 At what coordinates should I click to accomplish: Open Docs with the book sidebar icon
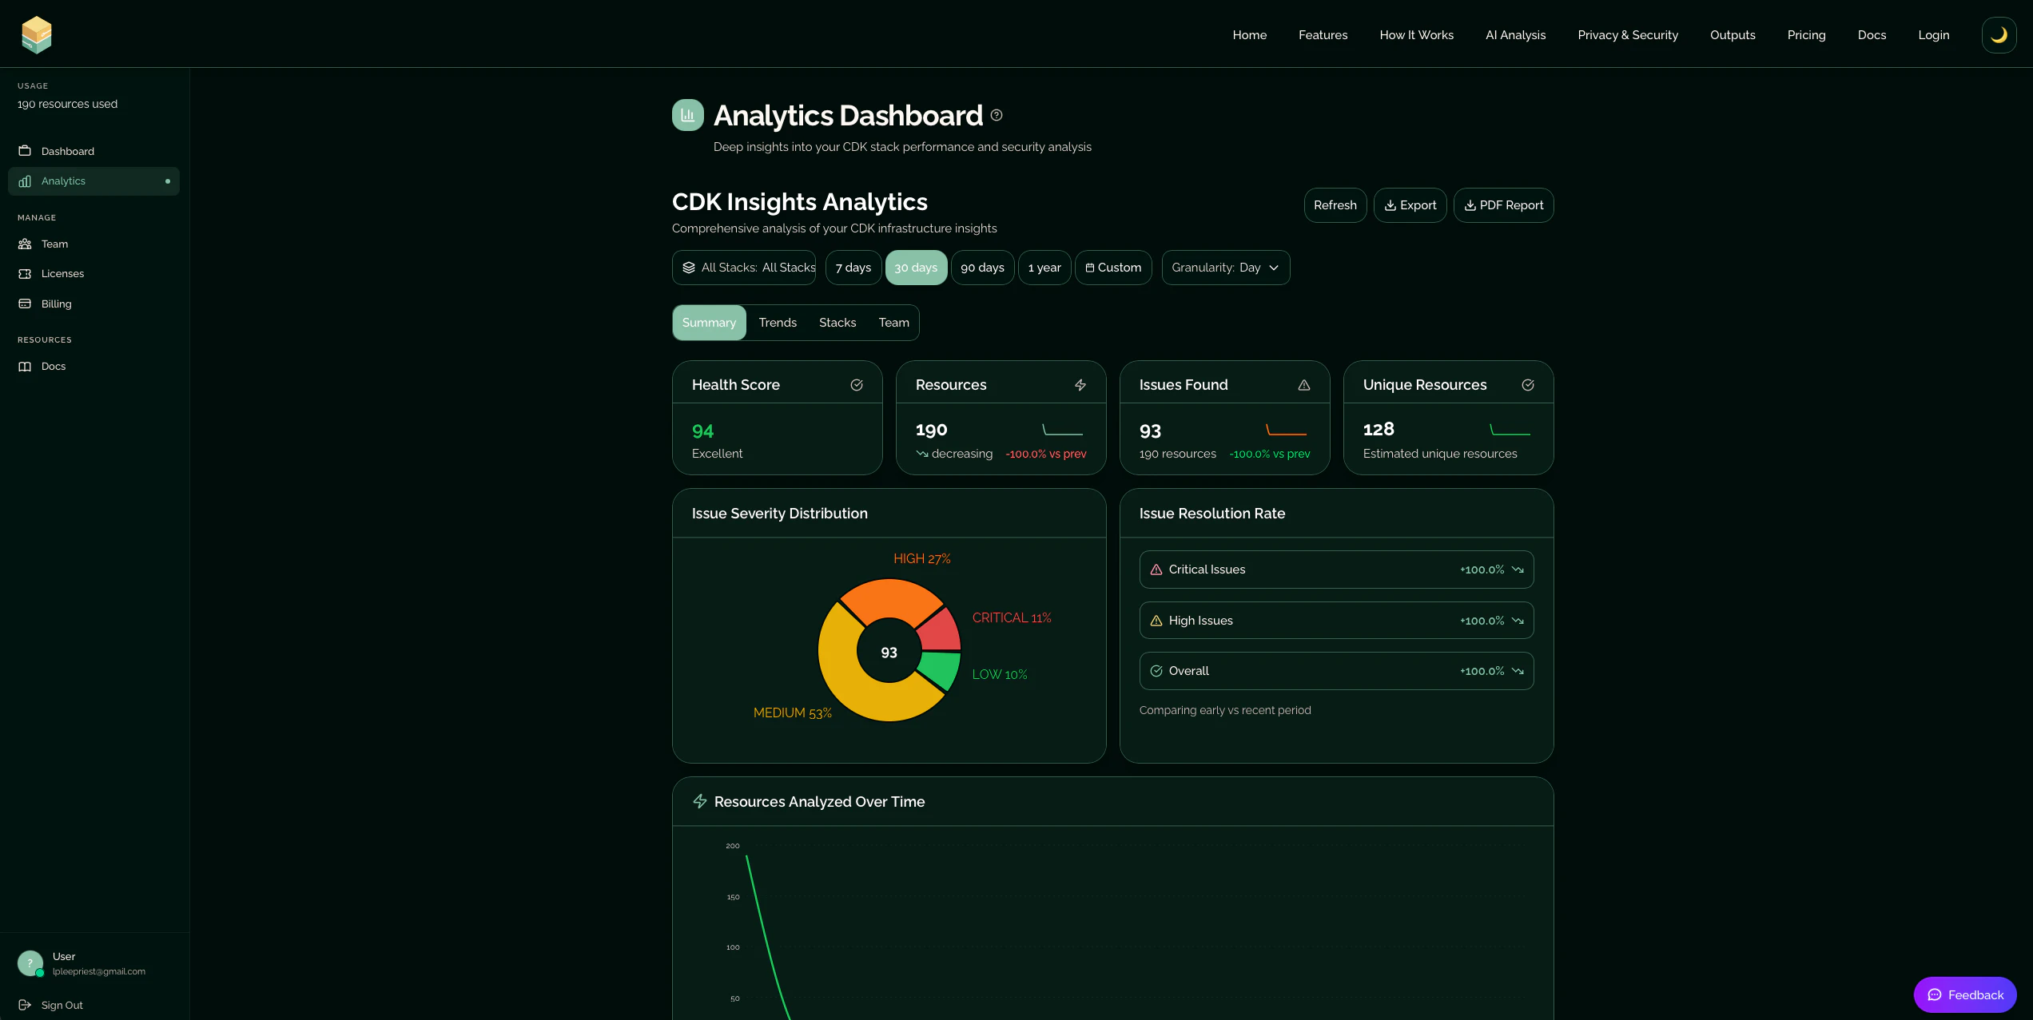(x=25, y=366)
